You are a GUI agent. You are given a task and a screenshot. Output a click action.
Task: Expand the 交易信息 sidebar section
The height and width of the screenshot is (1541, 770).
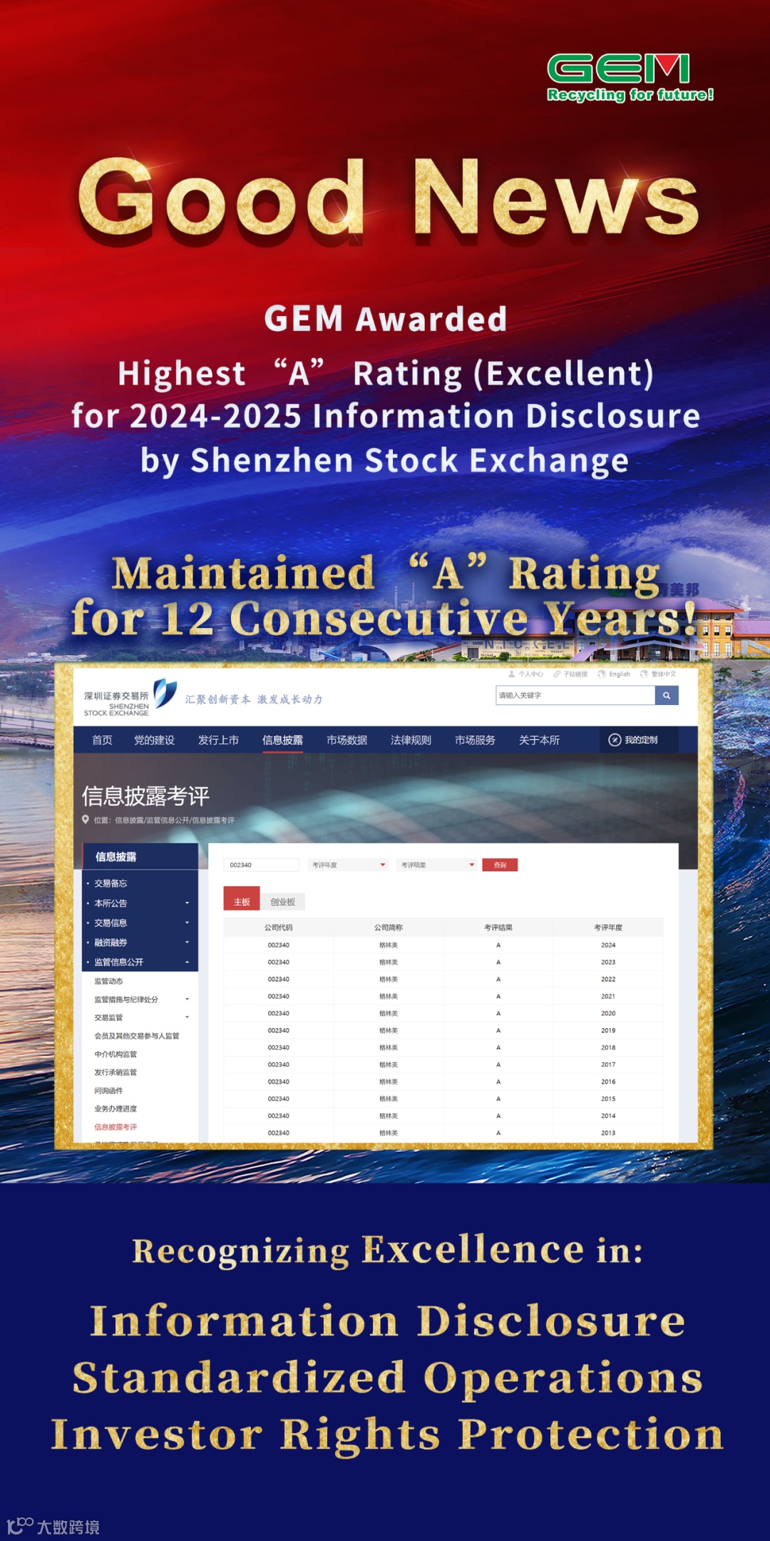140,922
